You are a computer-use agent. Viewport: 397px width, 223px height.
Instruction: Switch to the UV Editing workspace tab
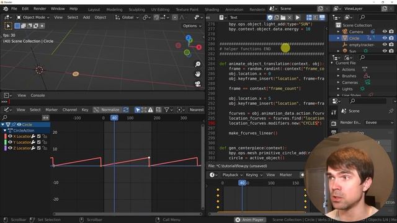tap(160, 10)
